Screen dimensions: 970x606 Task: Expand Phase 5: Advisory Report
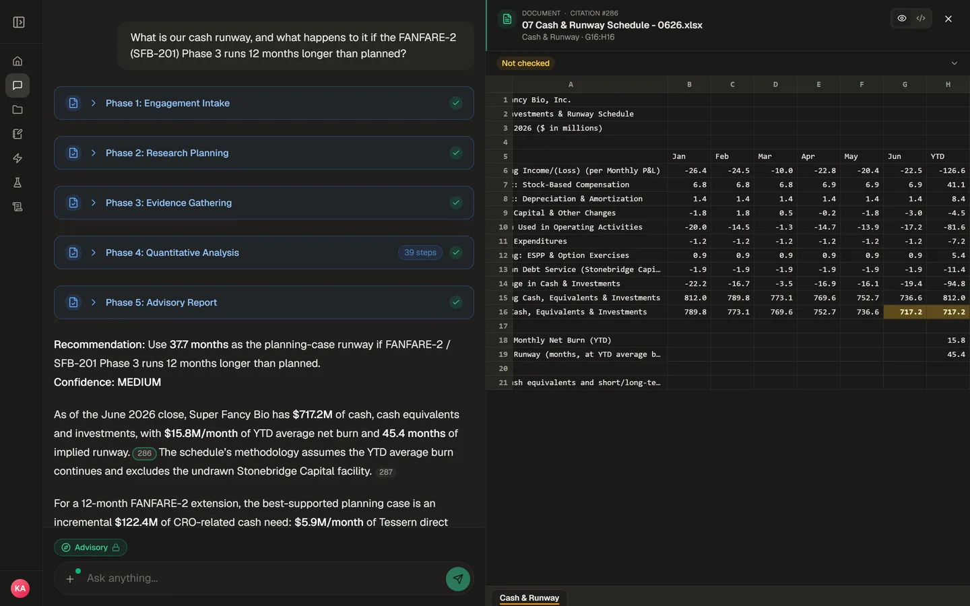(x=264, y=302)
